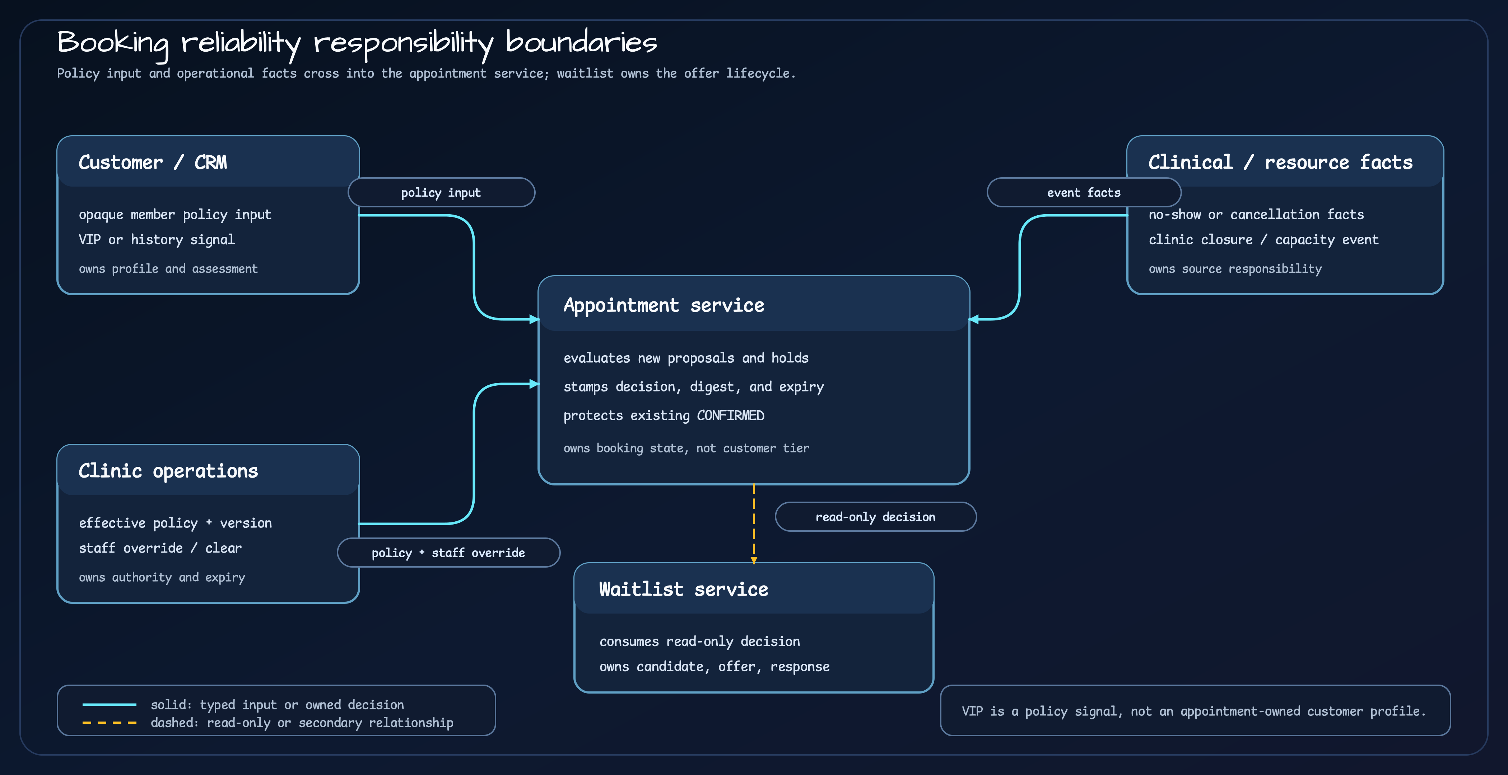Select 'stamps decision, digest, and expiry' line
Screen dimensions: 1508x775
pyautogui.click(x=694, y=387)
